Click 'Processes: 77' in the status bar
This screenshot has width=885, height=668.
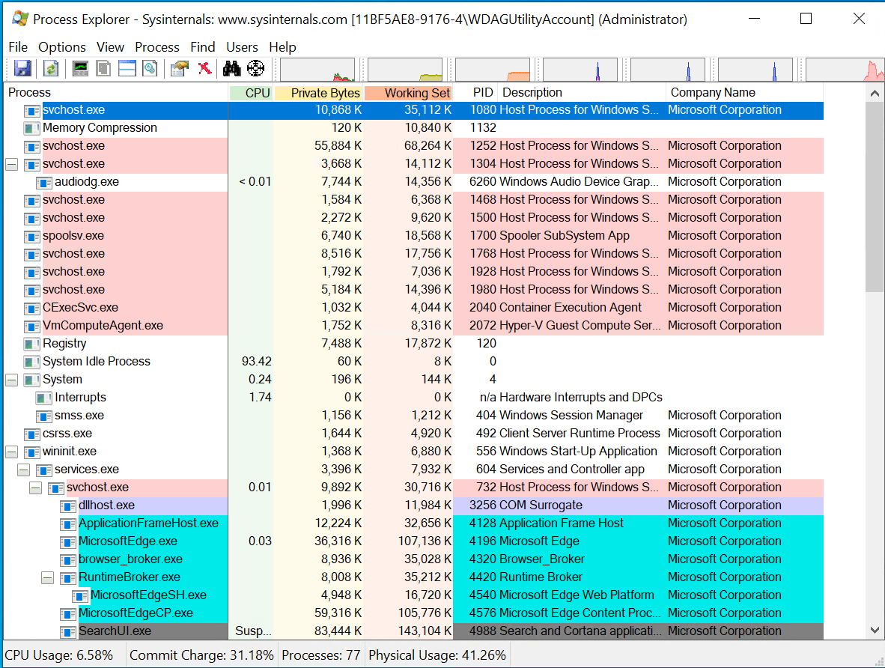click(x=320, y=655)
